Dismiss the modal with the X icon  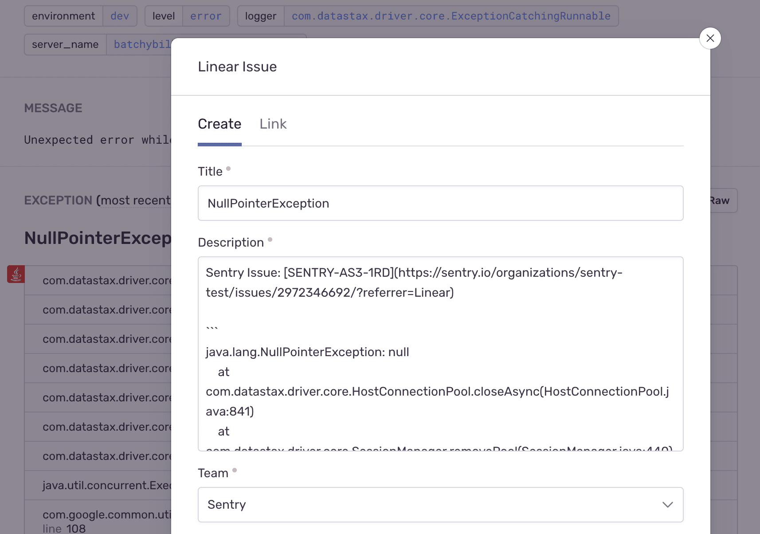710,38
